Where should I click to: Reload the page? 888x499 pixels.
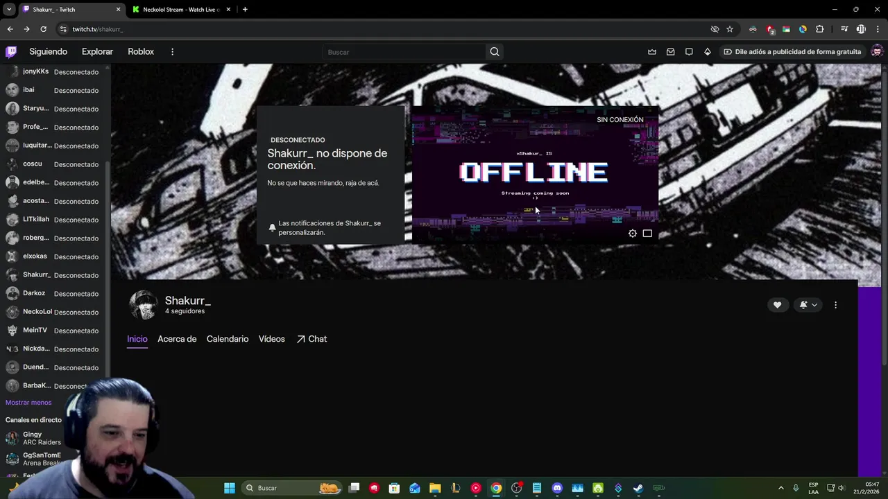[x=43, y=29]
